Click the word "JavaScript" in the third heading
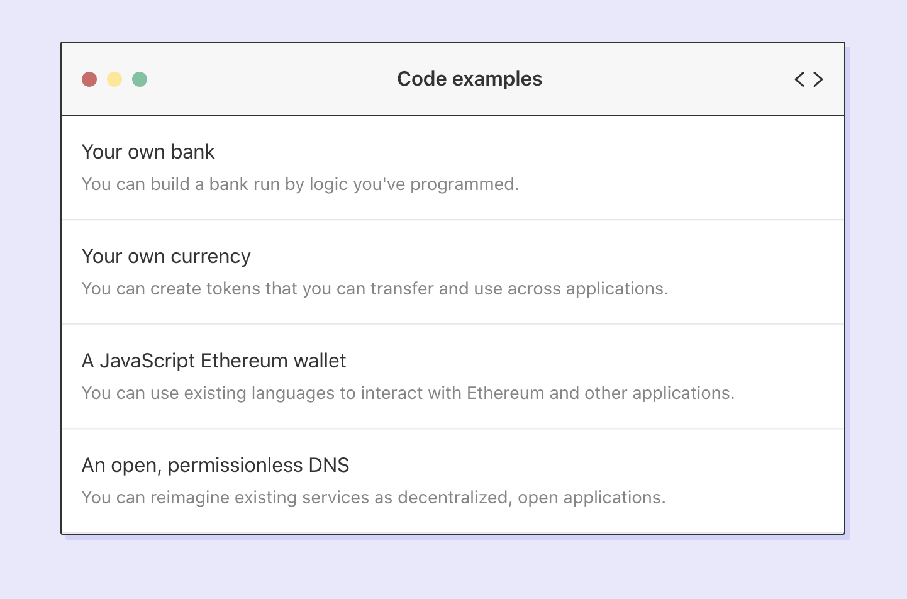The width and height of the screenshot is (907, 599). click(147, 361)
